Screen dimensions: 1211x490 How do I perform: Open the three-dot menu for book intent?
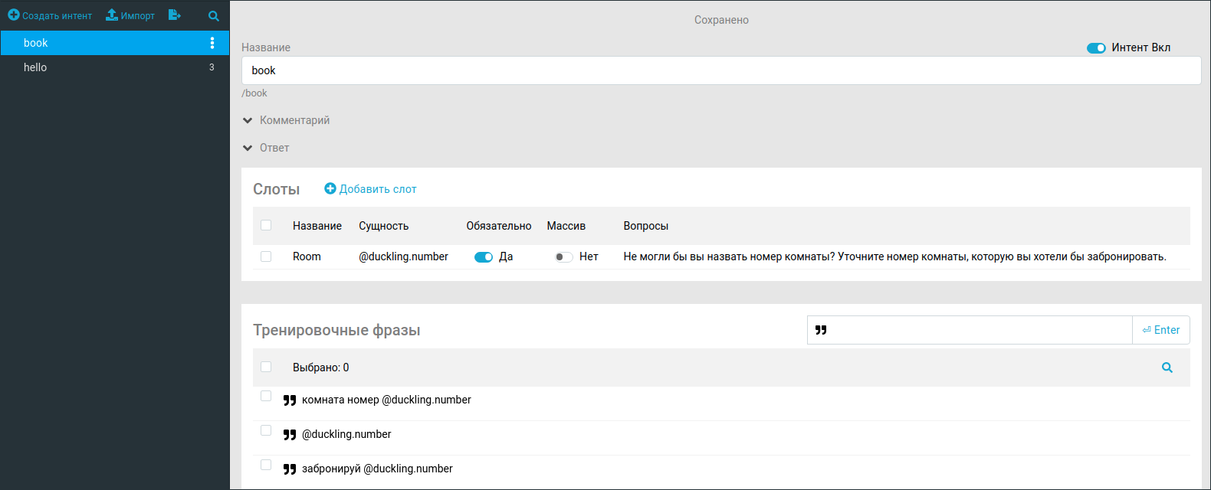[x=212, y=43]
